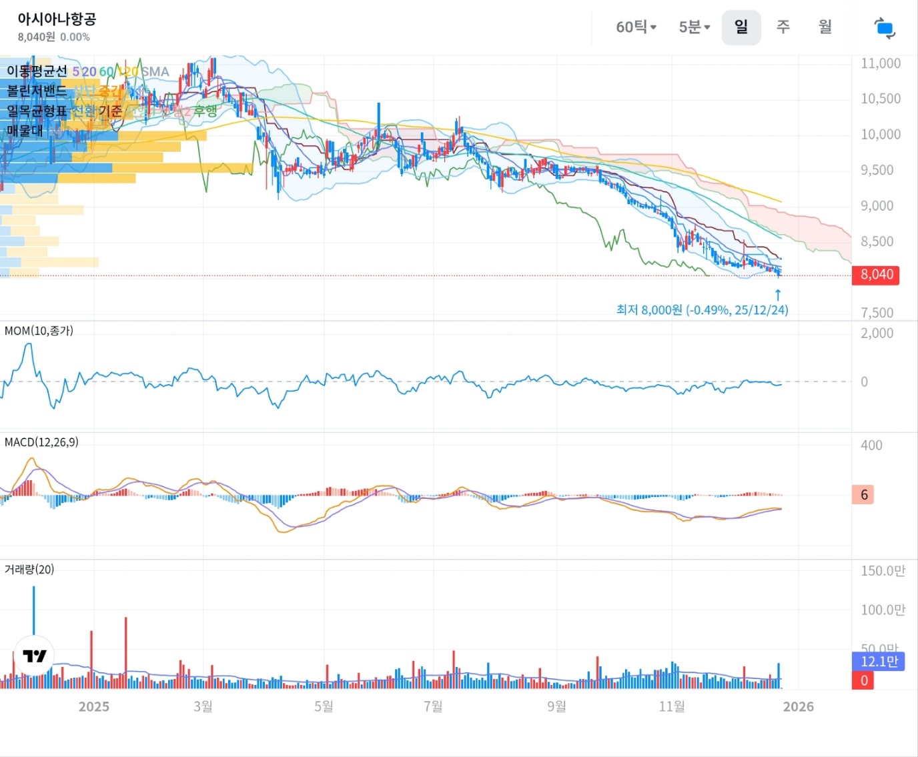Expand the 5분 minute interval dropdown

click(694, 27)
